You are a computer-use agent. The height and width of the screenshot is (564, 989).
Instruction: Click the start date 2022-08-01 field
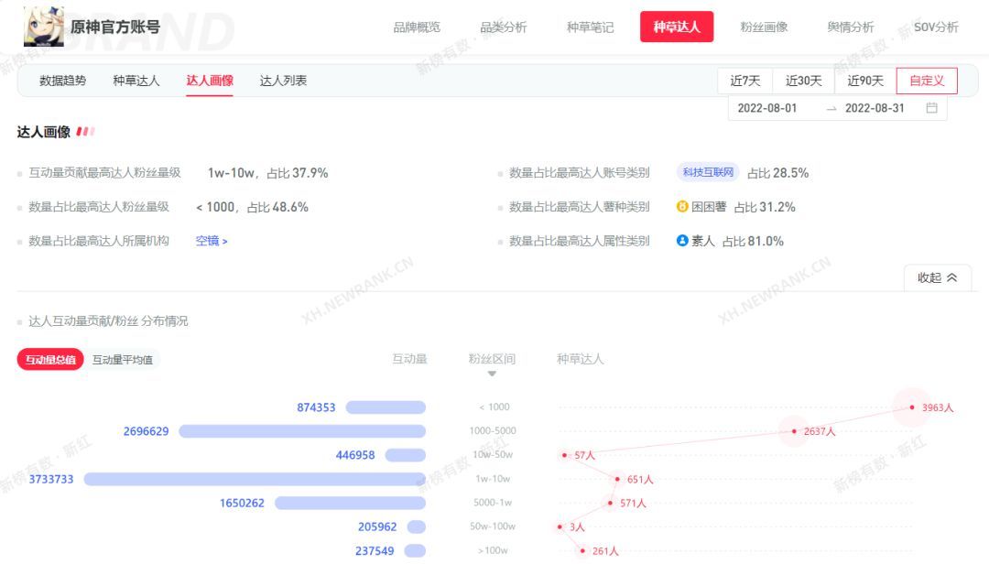click(767, 108)
